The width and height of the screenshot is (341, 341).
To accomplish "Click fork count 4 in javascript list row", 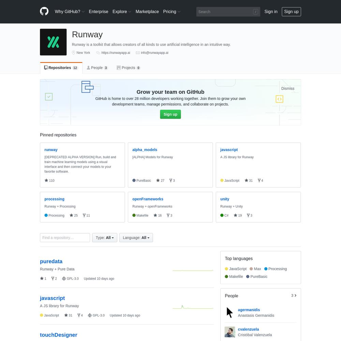I will [80, 315].
